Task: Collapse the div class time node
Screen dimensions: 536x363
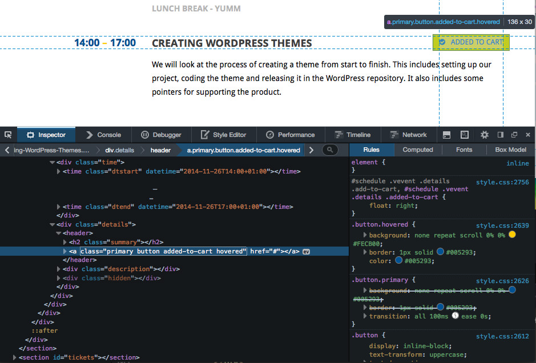Action: [x=53, y=162]
